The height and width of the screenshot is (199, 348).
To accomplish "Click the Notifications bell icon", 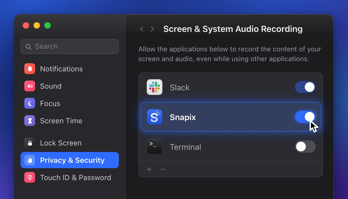I will 30,69.
